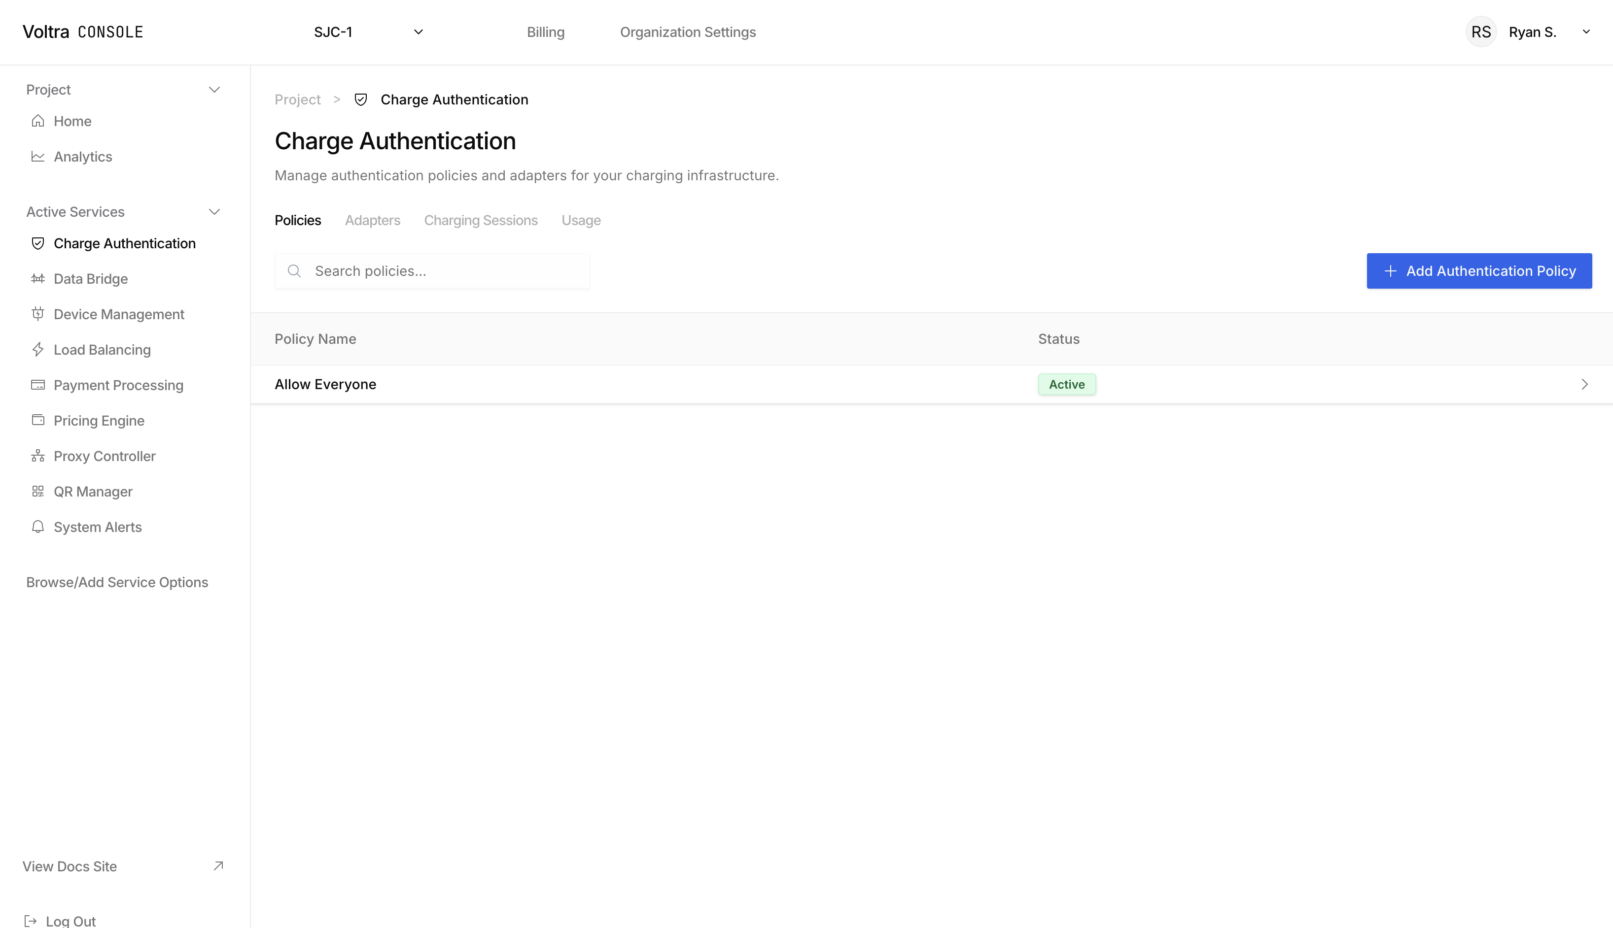Open View Docs Site link
Image resolution: width=1613 pixels, height=928 pixels.
point(70,866)
